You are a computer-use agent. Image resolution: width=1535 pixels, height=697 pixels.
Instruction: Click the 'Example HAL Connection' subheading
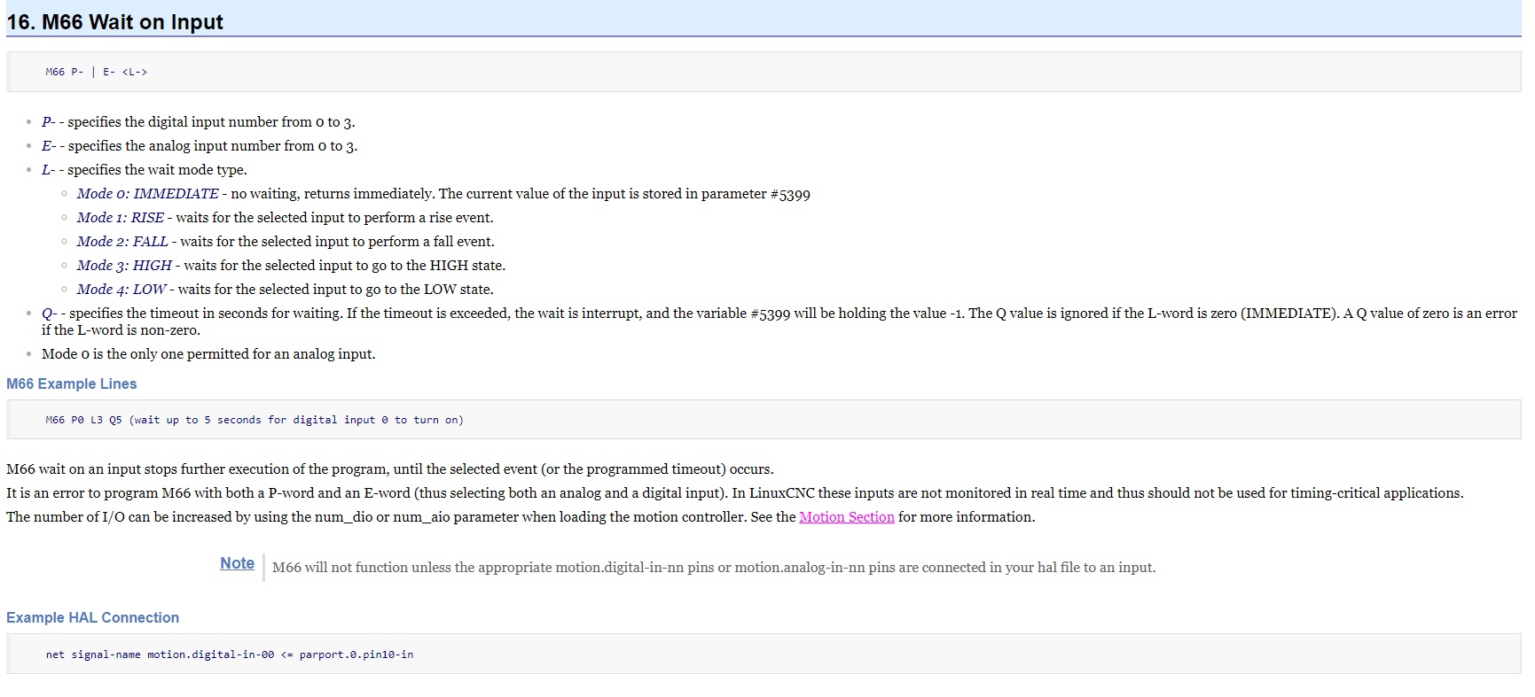93,618
